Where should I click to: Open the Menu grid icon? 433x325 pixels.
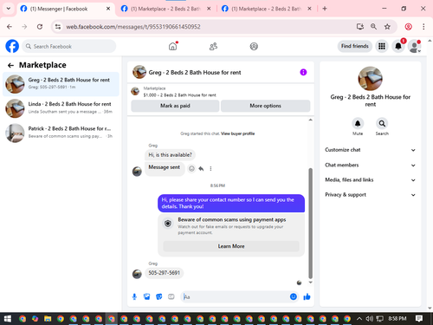pos(382,46)
